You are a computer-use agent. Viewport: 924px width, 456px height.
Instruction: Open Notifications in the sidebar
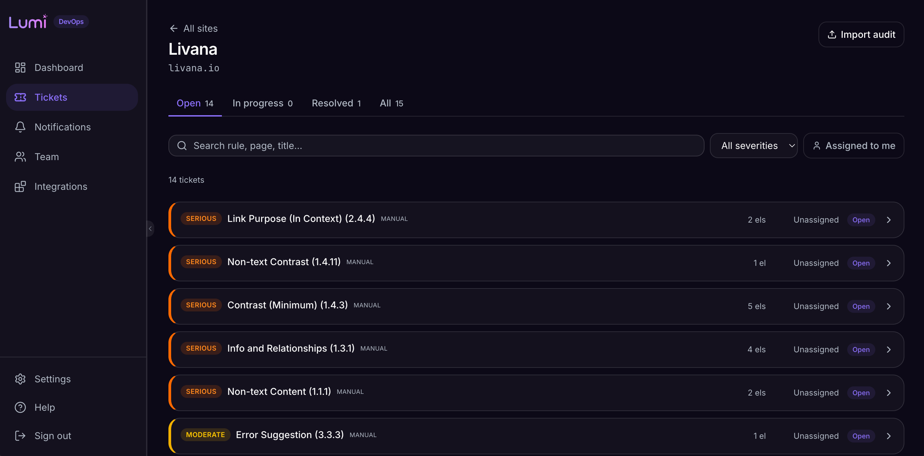(x=72, y=127)
